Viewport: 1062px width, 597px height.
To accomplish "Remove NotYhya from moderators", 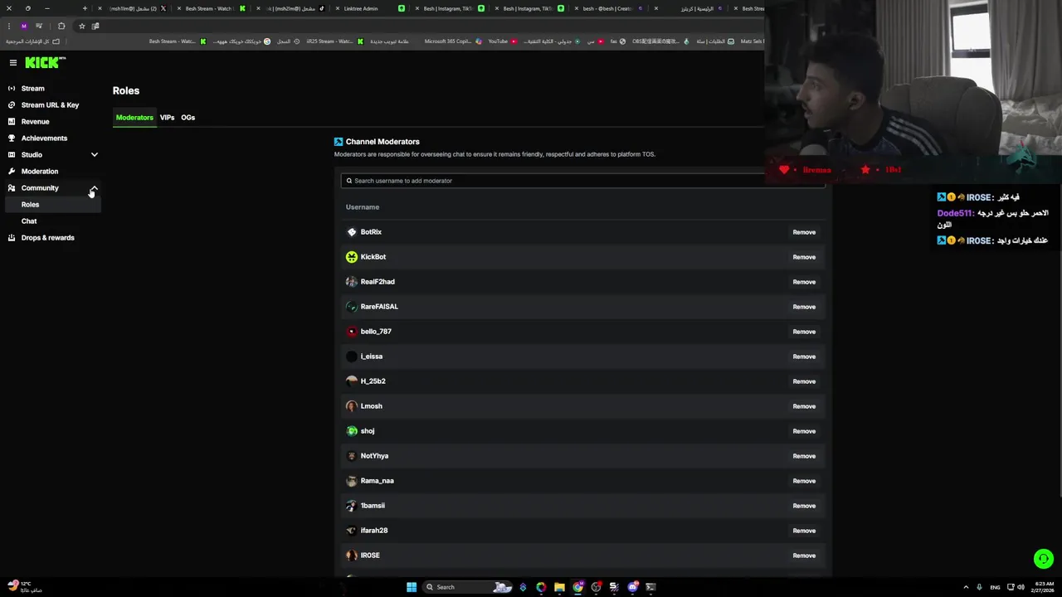I will tap(804, 456).
